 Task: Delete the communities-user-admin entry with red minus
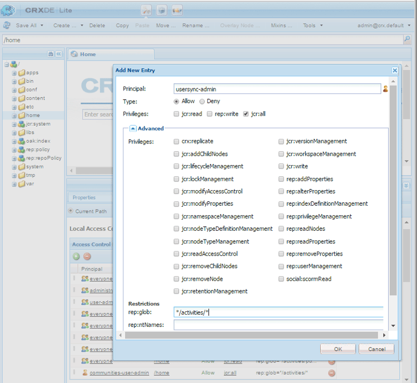click(x=331, y=372)
